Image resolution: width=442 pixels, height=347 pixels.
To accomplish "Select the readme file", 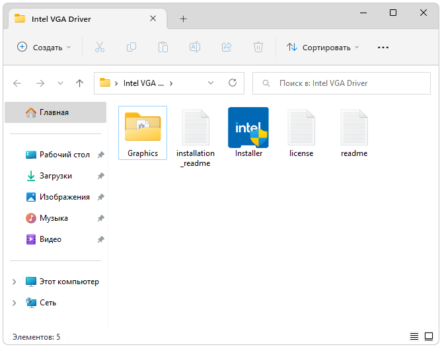I will click(354, 133).
